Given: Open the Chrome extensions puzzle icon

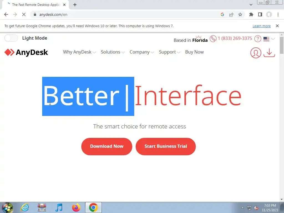Looking at the screenshot, I should click(x=251, y=14).
